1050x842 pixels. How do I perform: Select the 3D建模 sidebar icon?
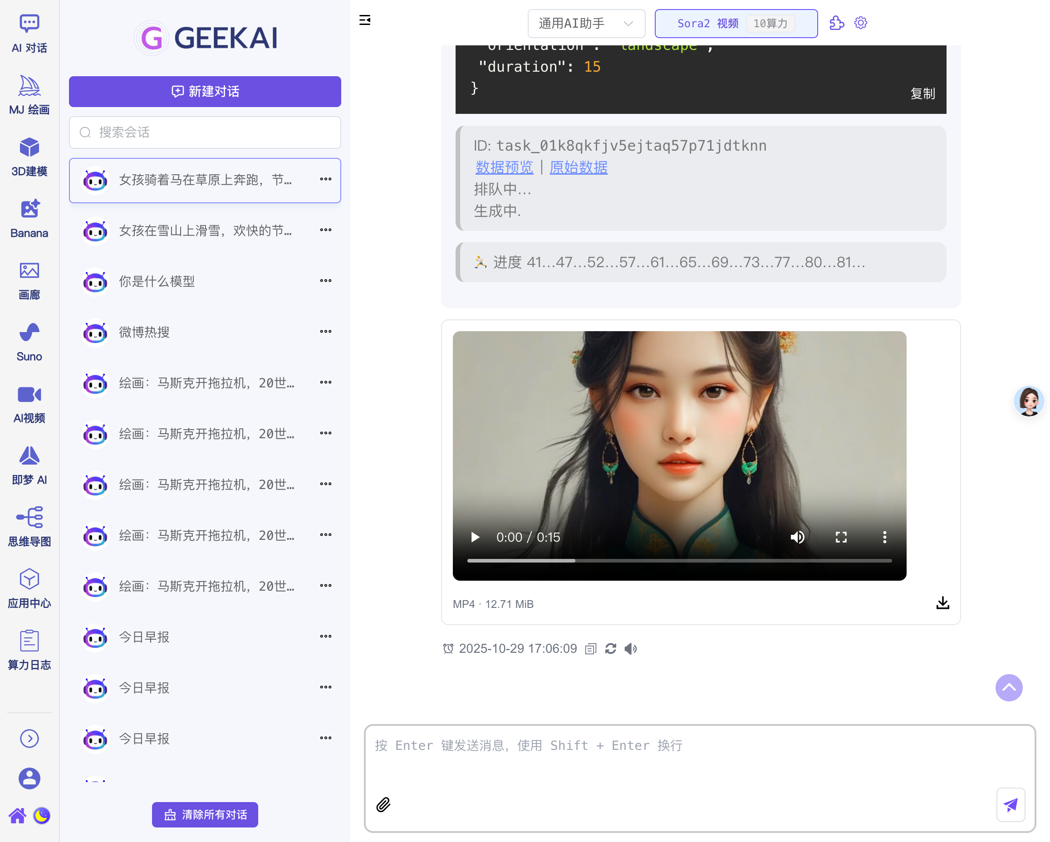29,155
